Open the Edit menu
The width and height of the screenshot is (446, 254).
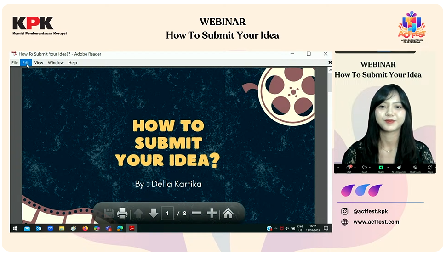click(x=26, y=63)
